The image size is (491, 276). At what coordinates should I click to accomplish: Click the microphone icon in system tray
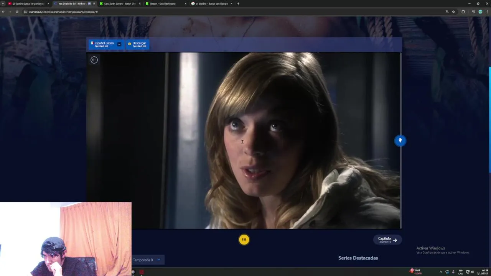click(453, 272)
